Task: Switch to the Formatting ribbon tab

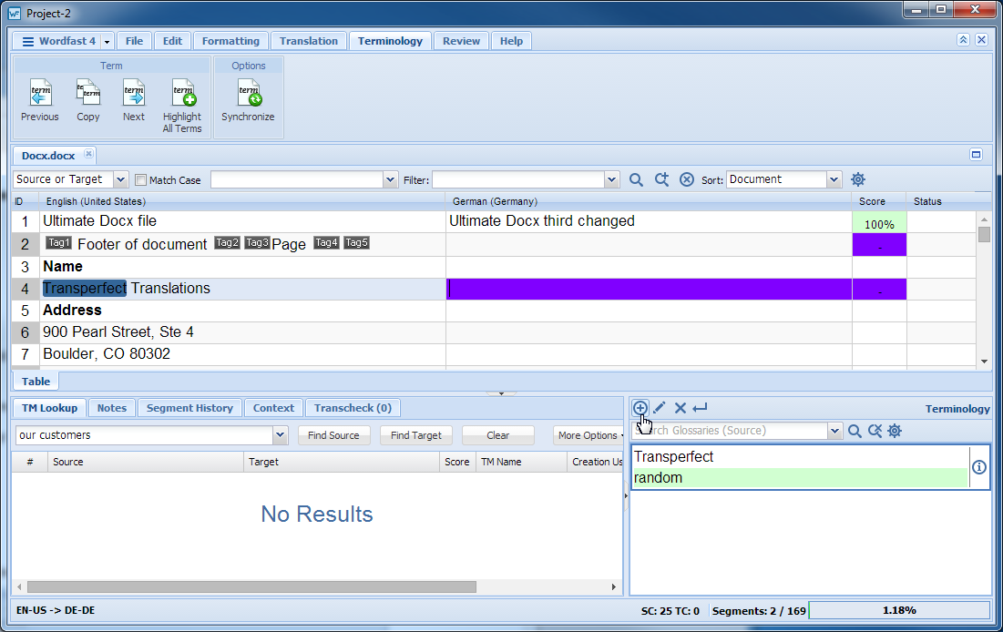Action: (x=230, y=41)
